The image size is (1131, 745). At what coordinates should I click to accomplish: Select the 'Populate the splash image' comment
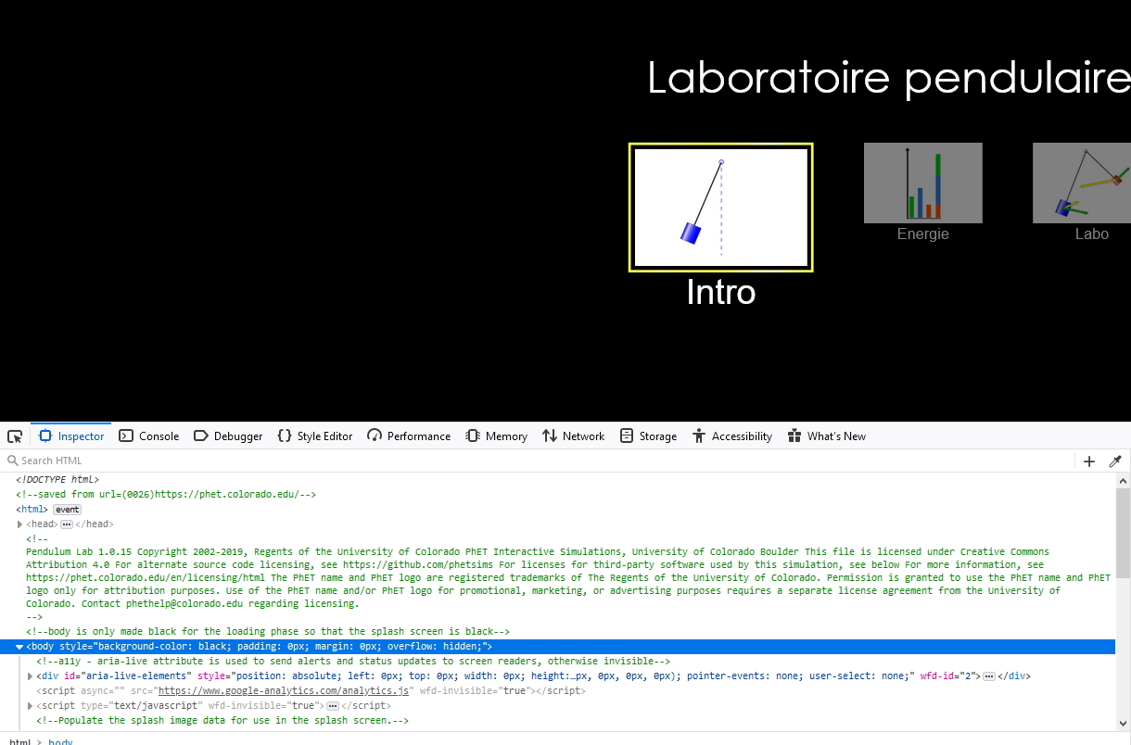click(222, 721)
